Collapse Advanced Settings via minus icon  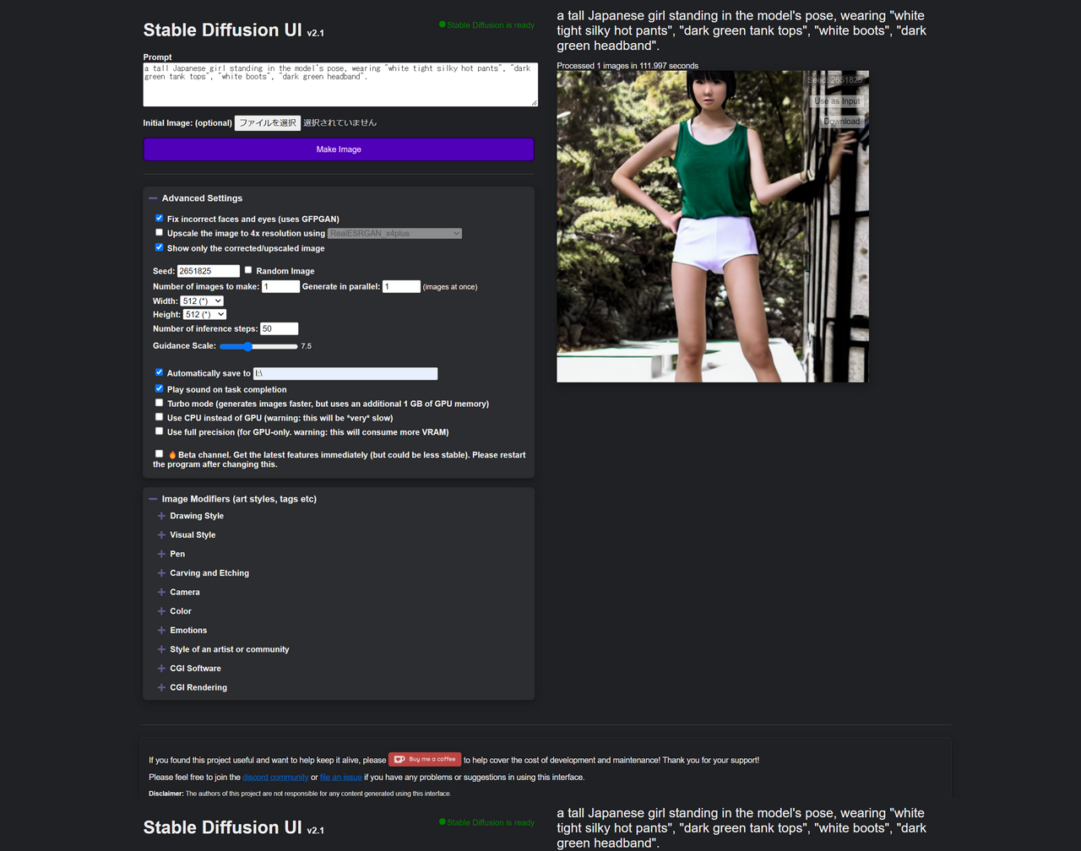[153, 198]
